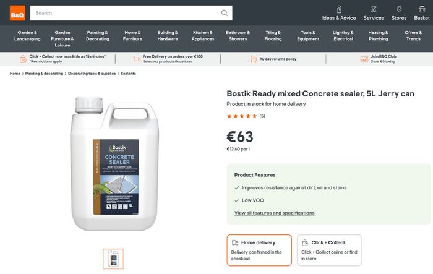433x274 pixels.
Task: Open Tools & Equipment menu
Action: (x=308, y=36)
